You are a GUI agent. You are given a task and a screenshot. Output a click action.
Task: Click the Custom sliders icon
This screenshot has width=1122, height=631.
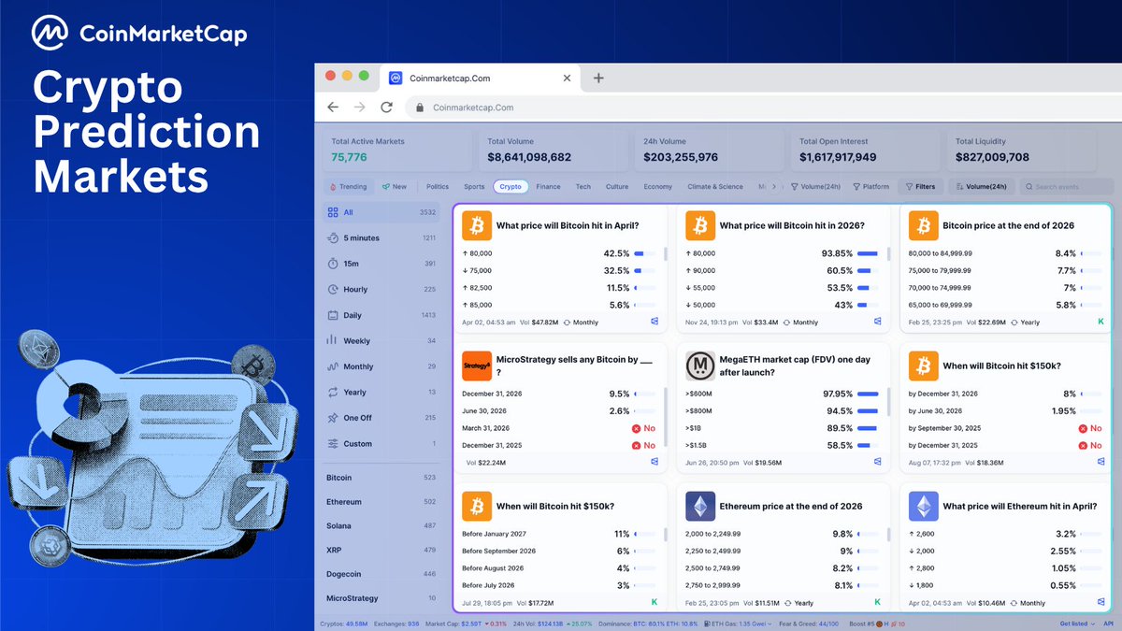click(x=333, y=444)
